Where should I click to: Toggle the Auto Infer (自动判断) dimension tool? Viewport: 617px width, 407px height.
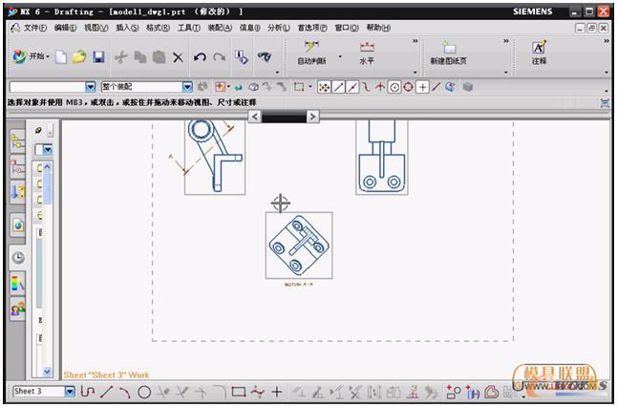311,52
